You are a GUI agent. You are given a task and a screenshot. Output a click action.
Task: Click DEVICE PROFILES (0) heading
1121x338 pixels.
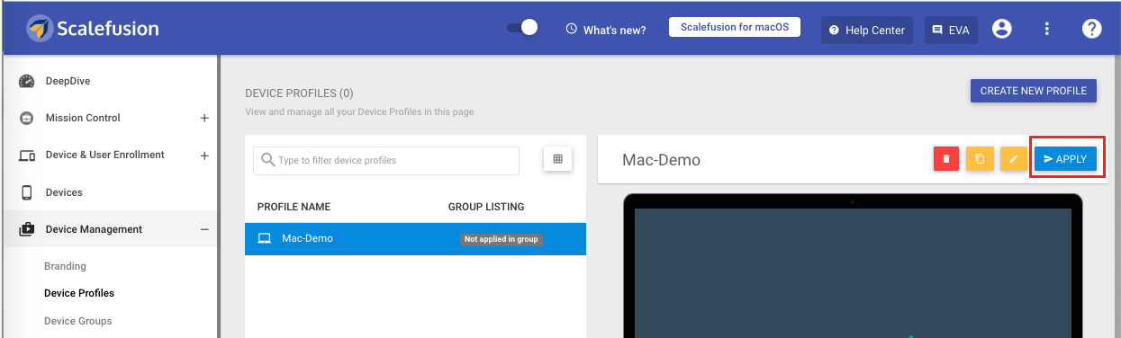[299, 93]
